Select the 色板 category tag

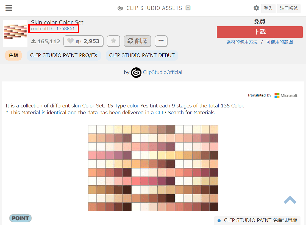pos(13,55)
